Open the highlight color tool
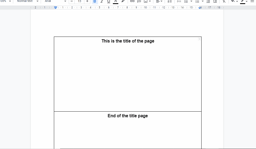Viewport: 256px width, 149px height. (123, 1)
